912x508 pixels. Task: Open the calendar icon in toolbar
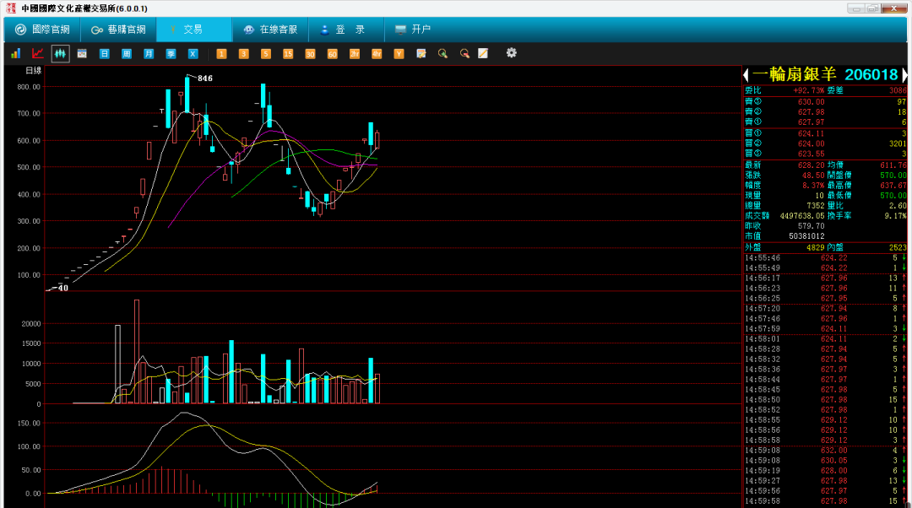[x=82, y=53]
